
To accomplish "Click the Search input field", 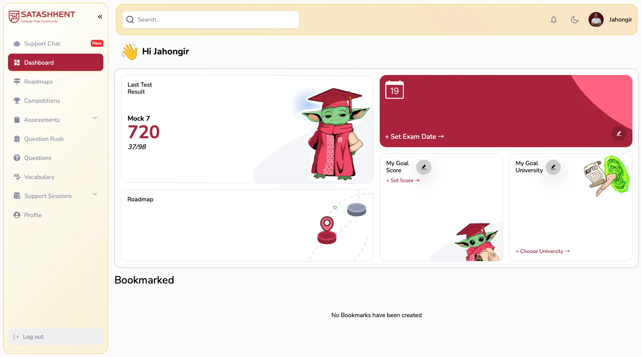I will tap(211, 20).
